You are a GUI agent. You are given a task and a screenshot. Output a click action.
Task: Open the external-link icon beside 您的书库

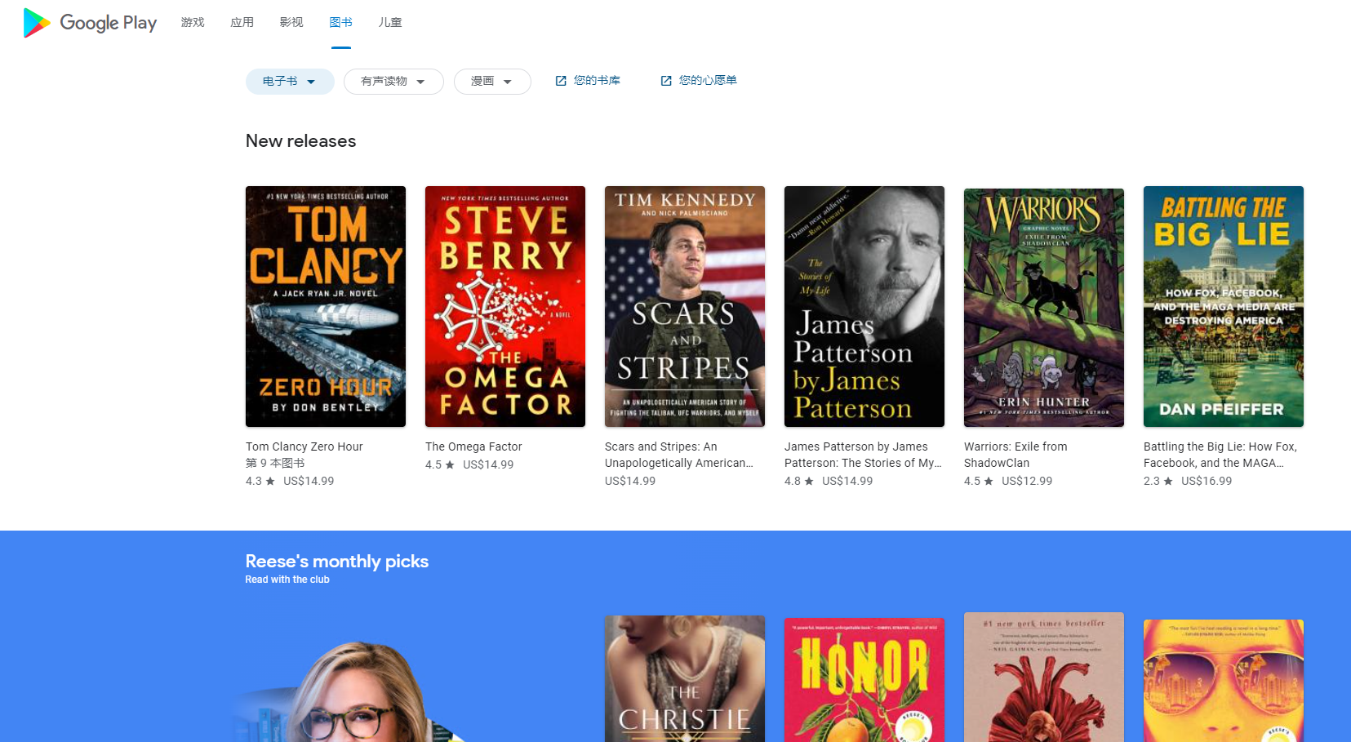[x=561, y=81]
